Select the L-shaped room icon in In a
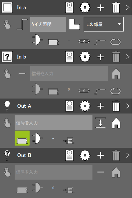Image resolution: width=132 pixels, height=198 pixels. pyautogui.click(x=74, y=24)
